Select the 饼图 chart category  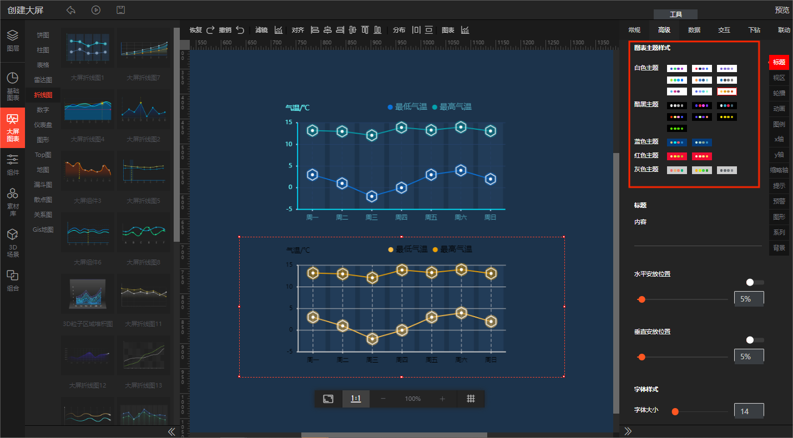[x=43, y=35]
